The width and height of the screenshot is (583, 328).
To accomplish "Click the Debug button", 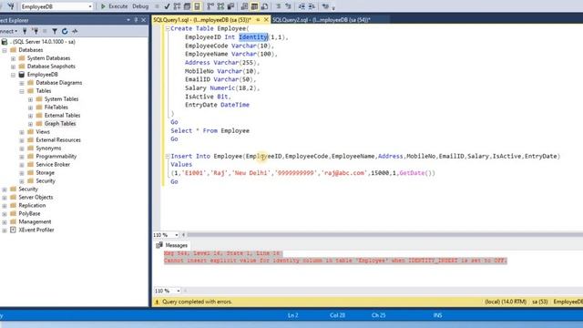I will coord(140,6).
